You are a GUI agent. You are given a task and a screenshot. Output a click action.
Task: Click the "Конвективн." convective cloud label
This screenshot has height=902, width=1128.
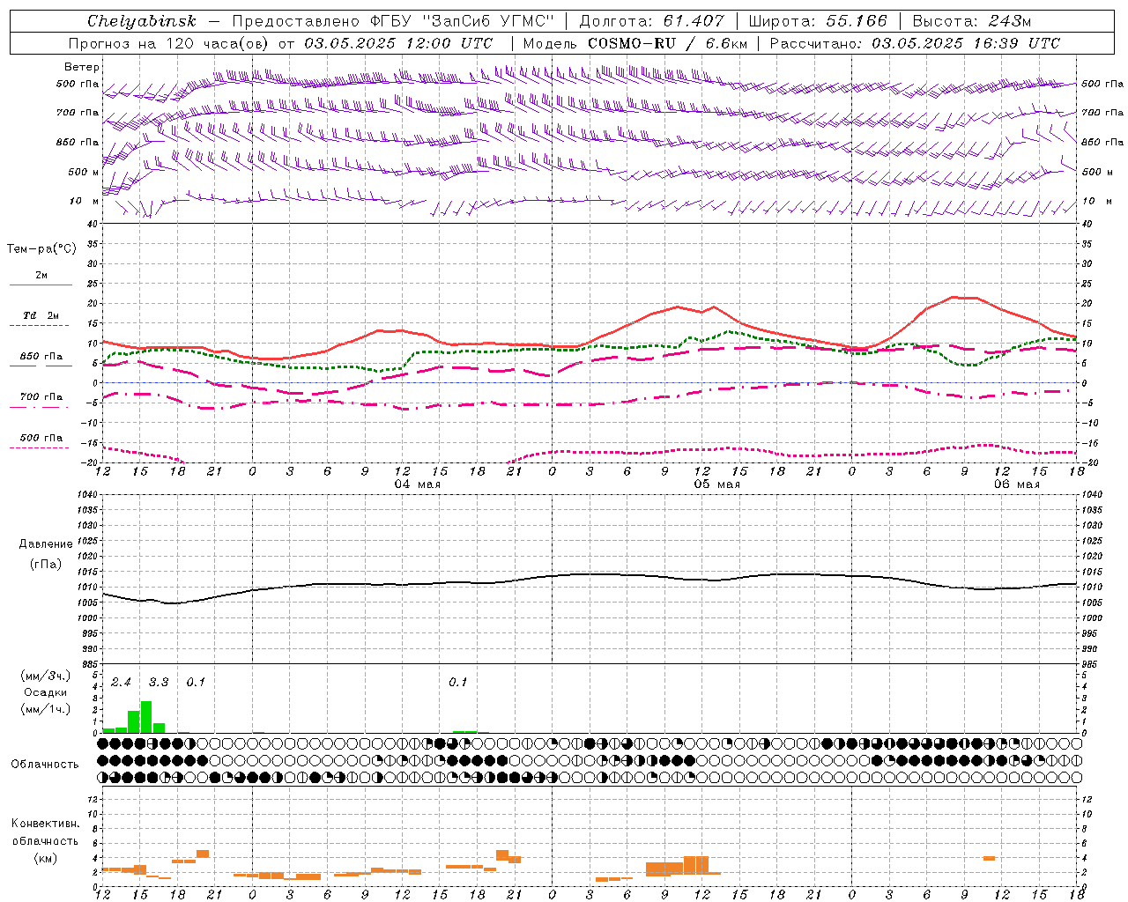click(x=45, y=824)
